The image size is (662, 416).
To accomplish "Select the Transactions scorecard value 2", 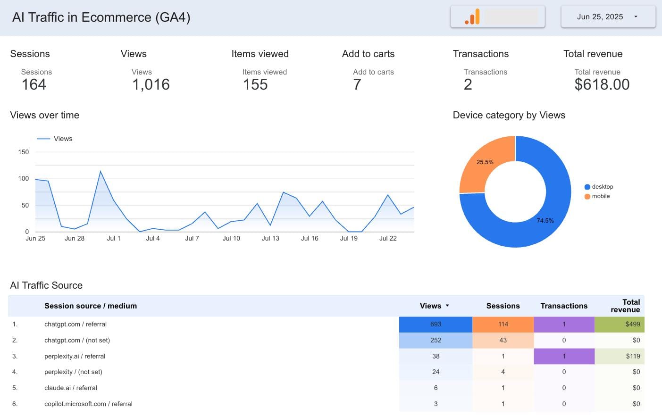I will 468,84.
